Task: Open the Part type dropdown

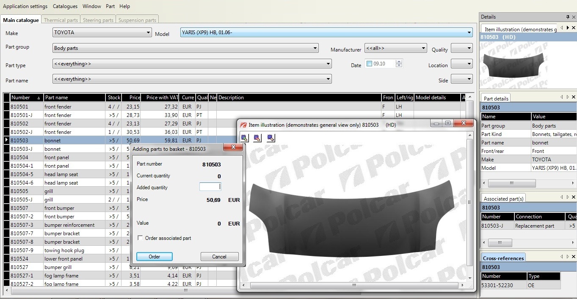Action: tap(329, 64)
